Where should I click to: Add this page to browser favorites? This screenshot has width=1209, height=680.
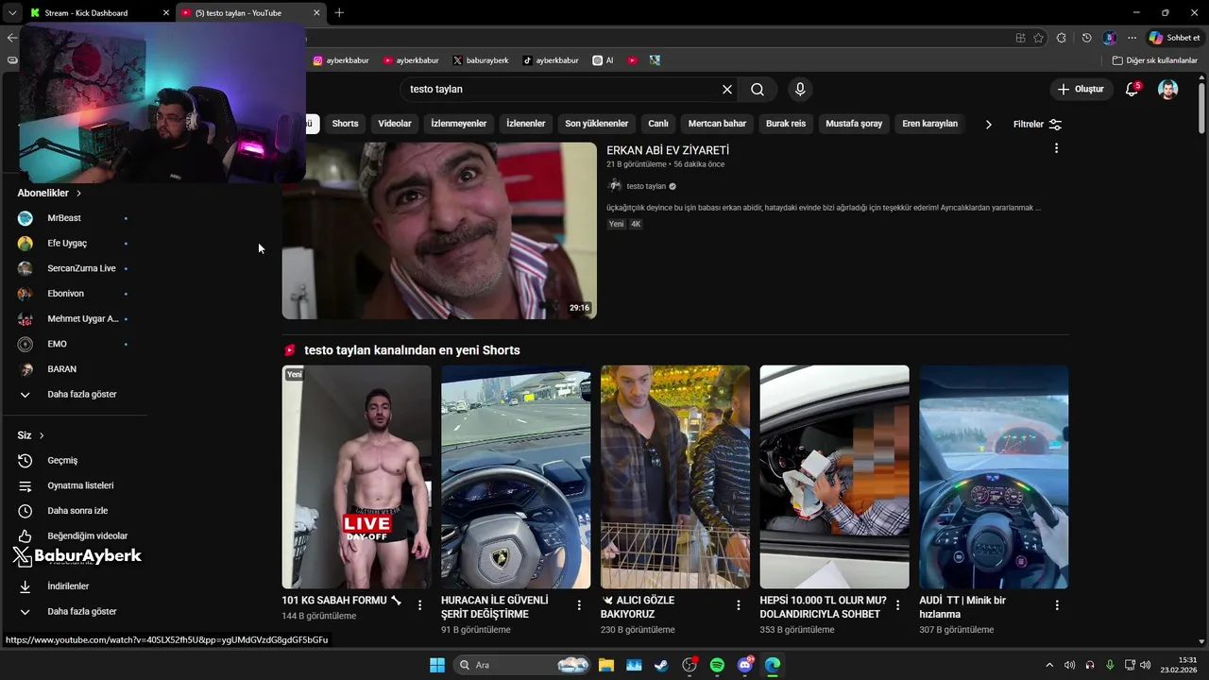tap(1038, 38)
